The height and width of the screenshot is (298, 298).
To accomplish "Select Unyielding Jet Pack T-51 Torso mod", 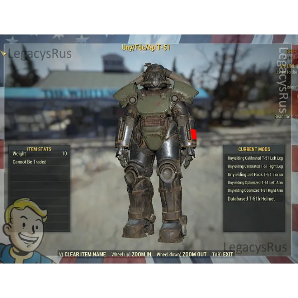I will [x=254, y=175].
